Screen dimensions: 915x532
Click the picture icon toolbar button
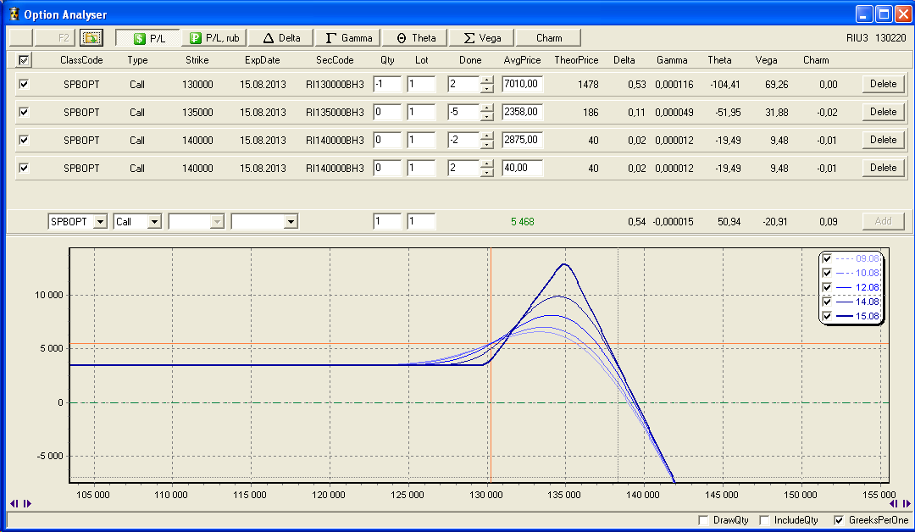pos(91,38)
